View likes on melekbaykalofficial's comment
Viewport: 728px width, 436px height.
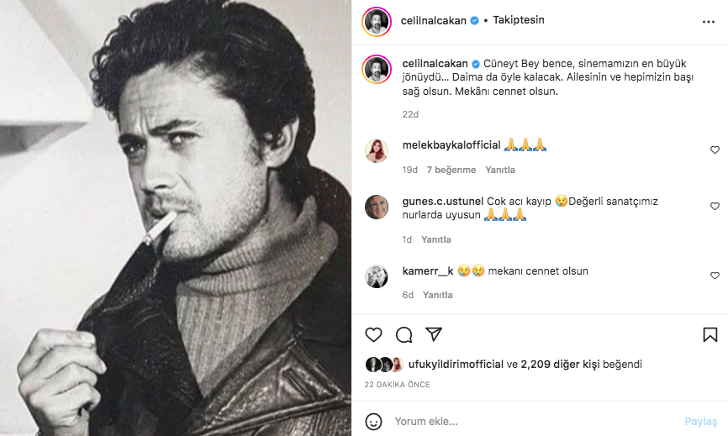point(451,170)
